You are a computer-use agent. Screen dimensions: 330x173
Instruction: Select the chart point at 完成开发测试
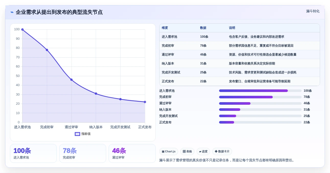pyautogui.click(x=120, y=99)
